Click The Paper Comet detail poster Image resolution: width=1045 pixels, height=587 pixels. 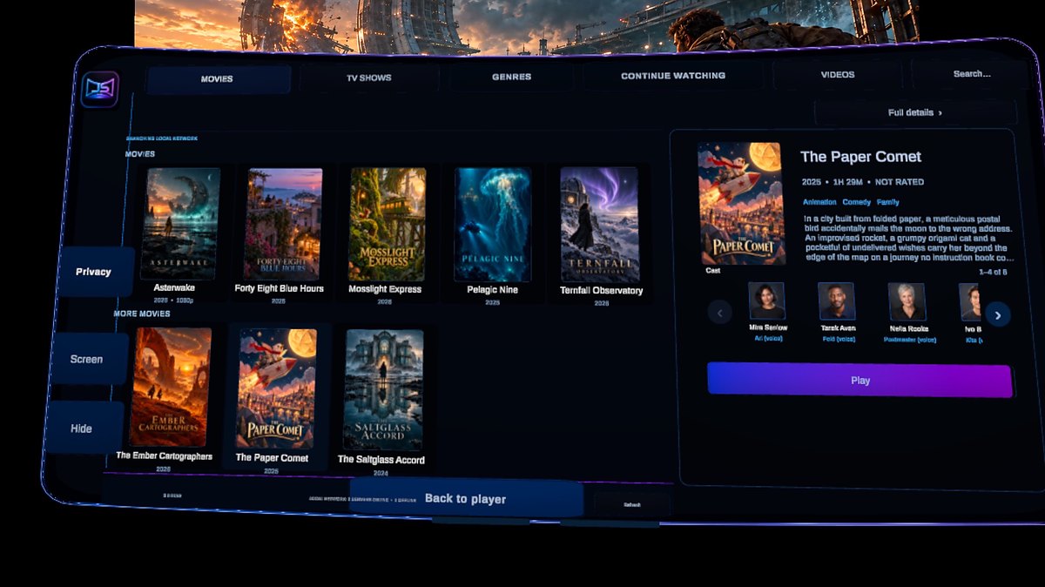point(742,204)
